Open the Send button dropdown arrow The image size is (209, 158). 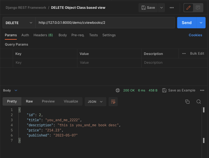click(201, 23)
